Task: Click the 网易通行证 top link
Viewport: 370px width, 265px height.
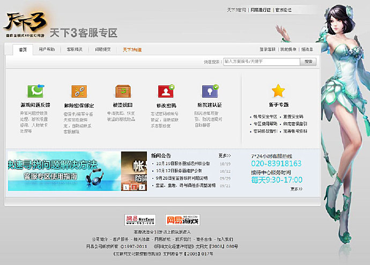Action: (261, 10)
